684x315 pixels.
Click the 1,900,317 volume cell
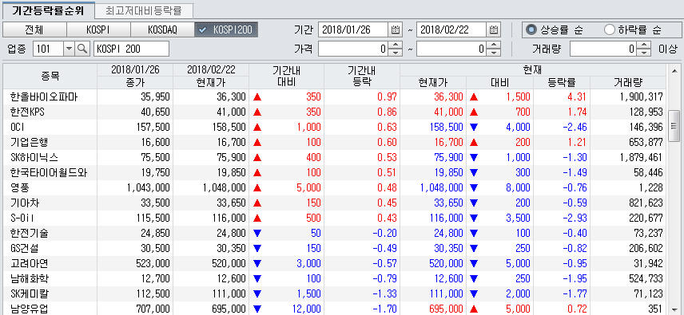click(x=629, y=96)
